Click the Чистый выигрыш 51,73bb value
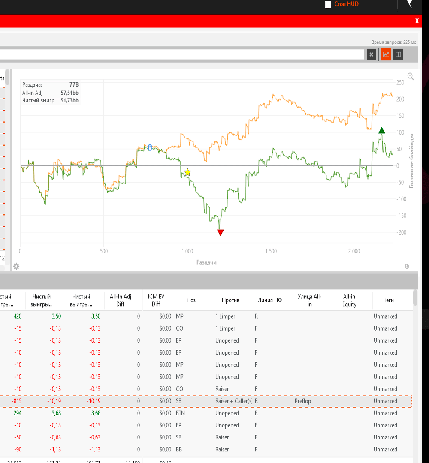 tap(69, 100)
